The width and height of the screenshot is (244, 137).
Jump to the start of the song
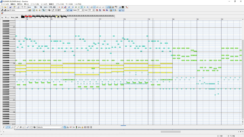pos(73,7)
